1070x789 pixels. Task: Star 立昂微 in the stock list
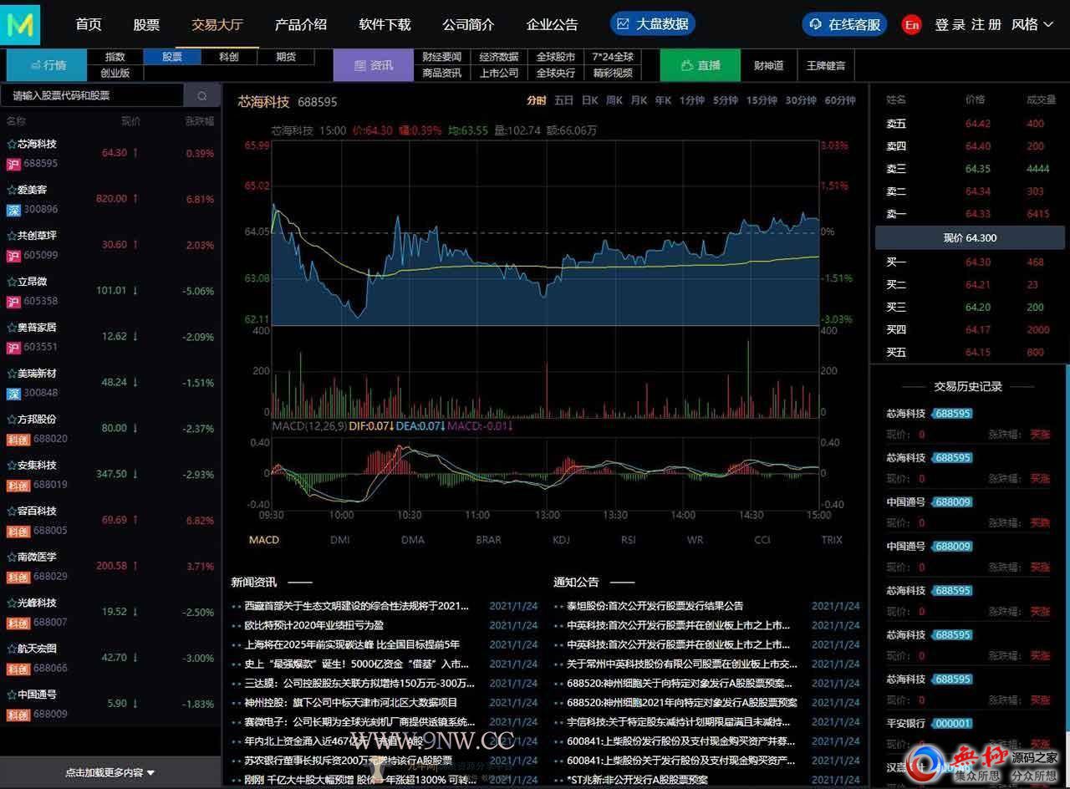click(12, 282)
